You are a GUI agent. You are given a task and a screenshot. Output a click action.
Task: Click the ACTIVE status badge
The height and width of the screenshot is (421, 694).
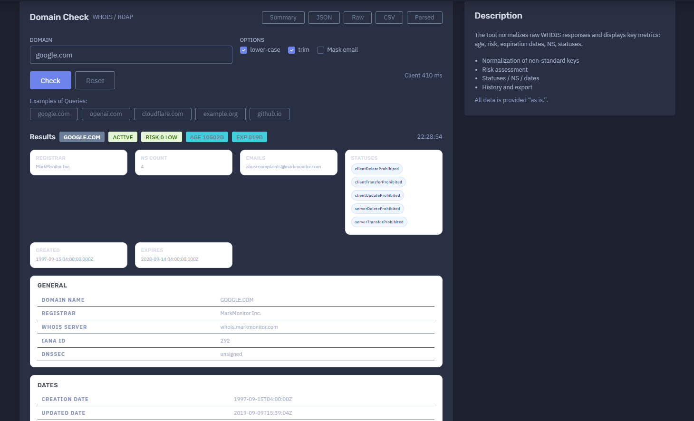123,137
